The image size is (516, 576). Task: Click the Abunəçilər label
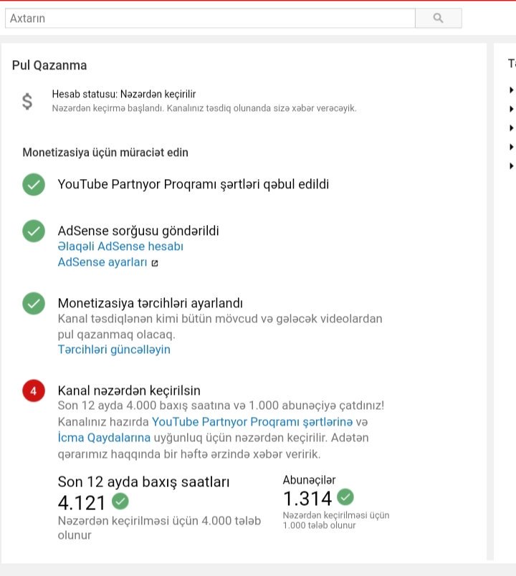pos(309,480)
